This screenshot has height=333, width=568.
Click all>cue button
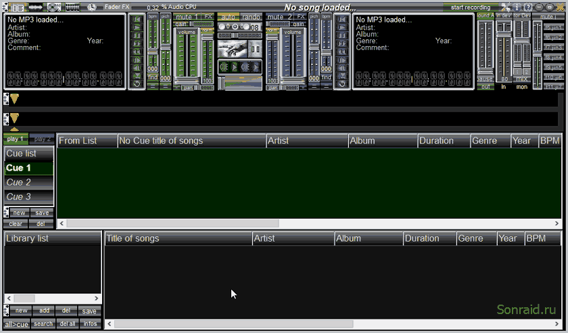click(16, 324)
